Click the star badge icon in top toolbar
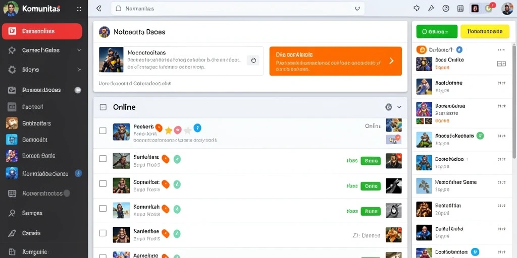This screenshot has width=517, height=258. pyautogui.click(x=417, y=9)
